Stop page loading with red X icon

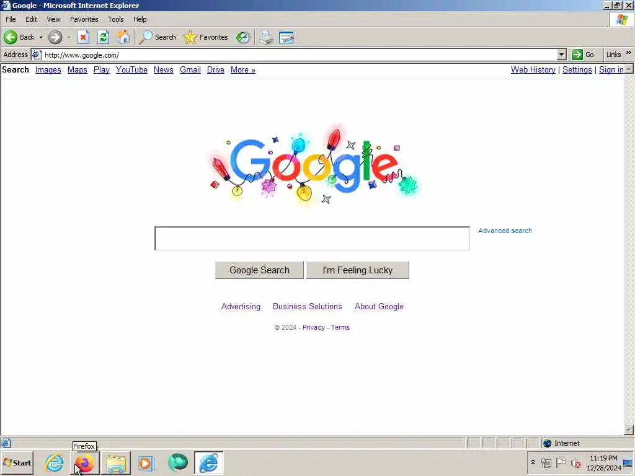(83, 37)
